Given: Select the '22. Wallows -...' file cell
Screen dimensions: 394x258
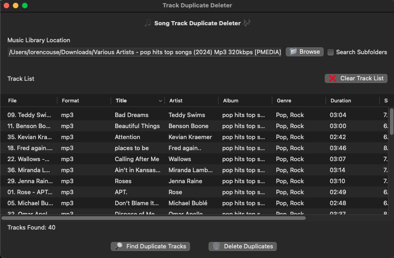Looking at the screenshot, I should pos(28,159).
